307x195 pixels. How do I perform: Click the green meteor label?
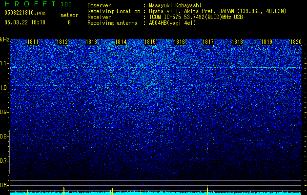69,15
